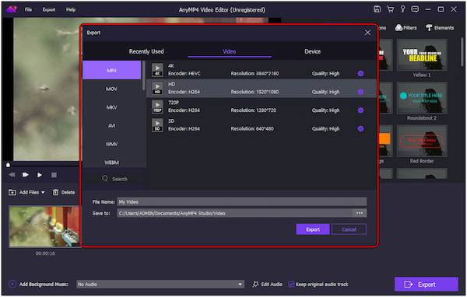Click the Save to path field
The image size is (467, 297).
235,213
